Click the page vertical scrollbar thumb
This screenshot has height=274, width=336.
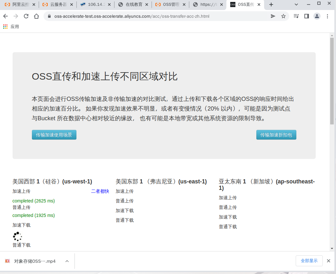click(x=332, y=81)
